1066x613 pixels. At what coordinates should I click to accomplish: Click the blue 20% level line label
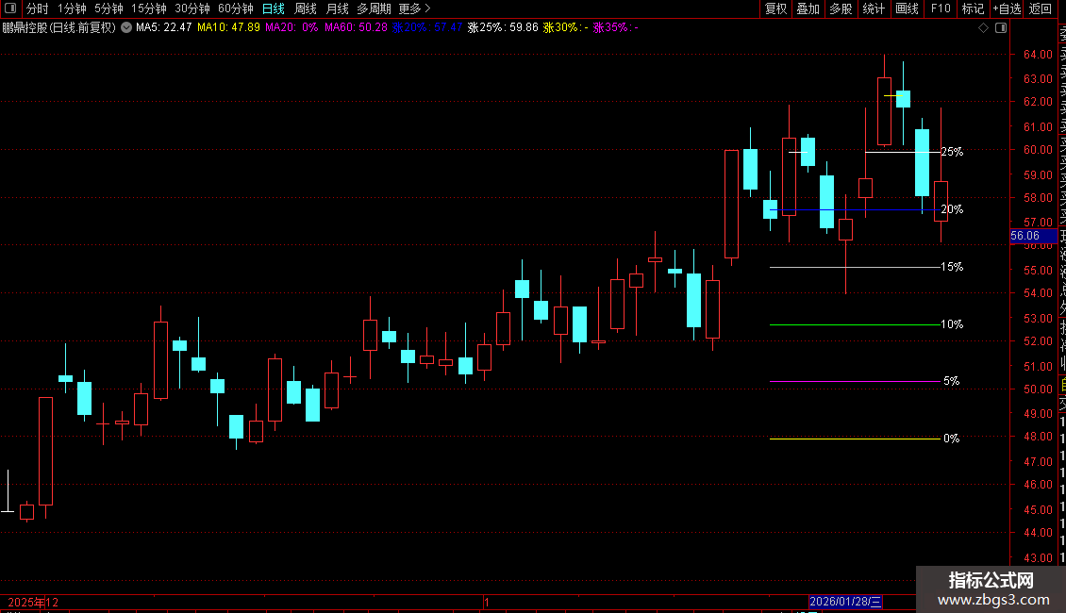[952, 209]
